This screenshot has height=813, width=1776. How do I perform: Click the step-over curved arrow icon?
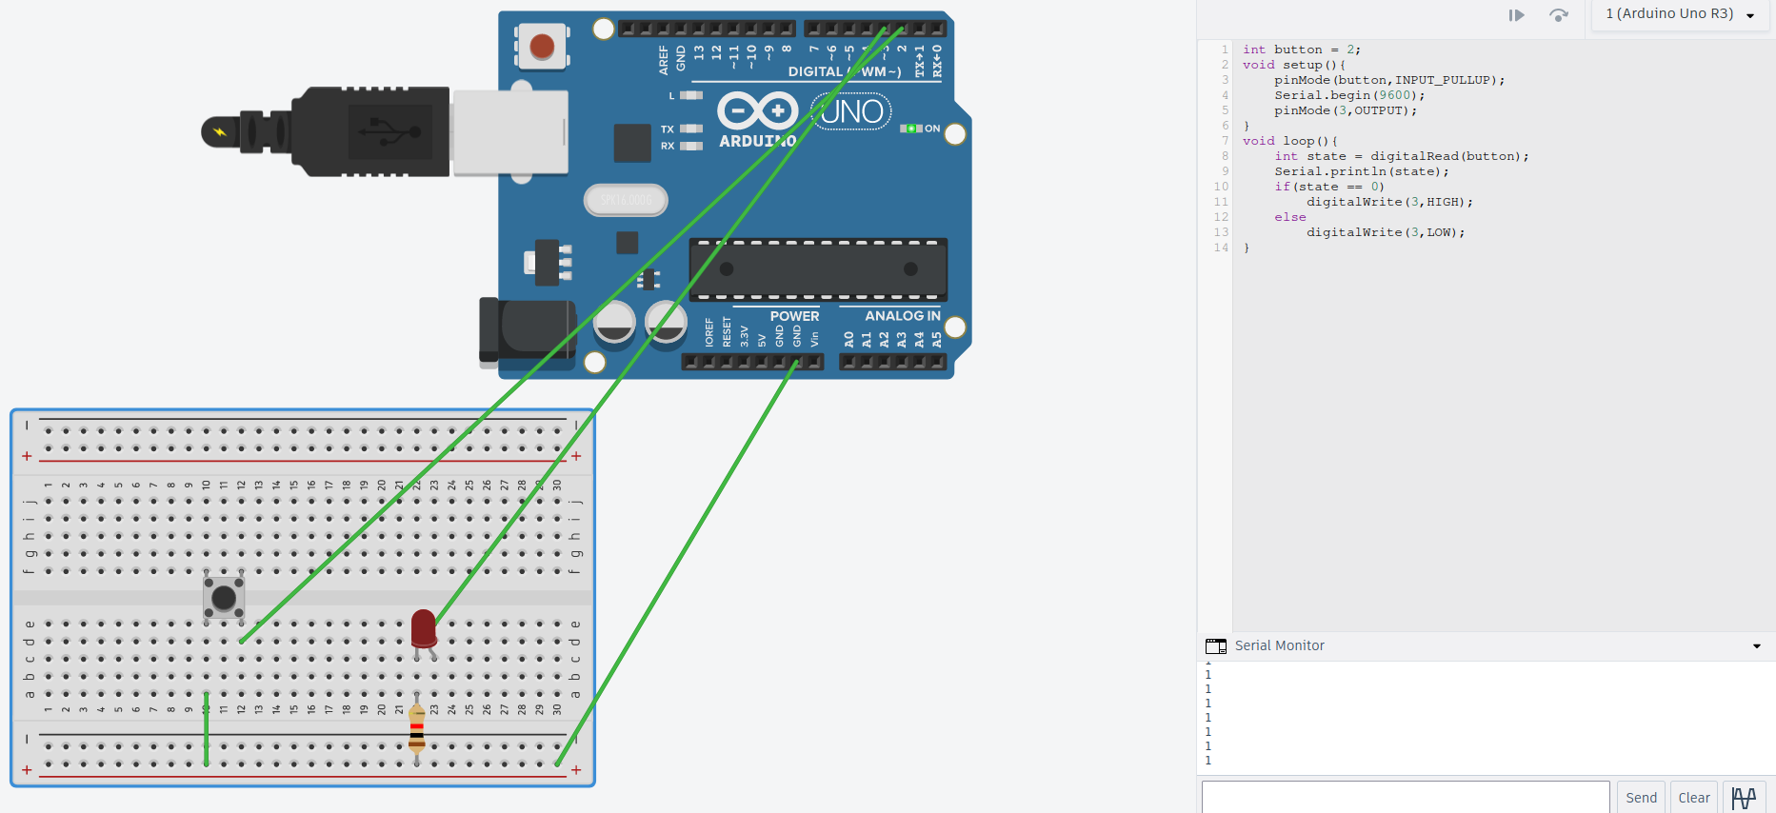(x=1559, y=15)
